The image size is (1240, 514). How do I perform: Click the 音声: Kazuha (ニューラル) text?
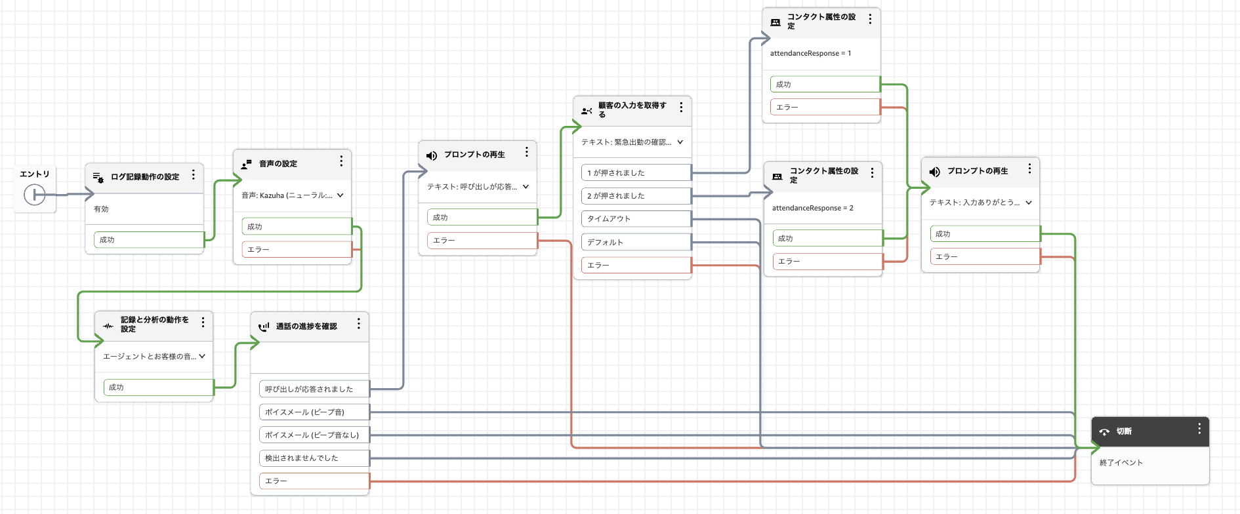287,195
